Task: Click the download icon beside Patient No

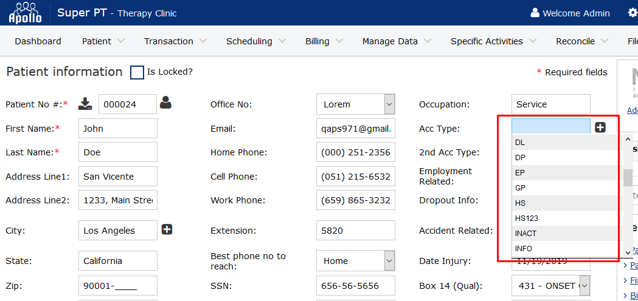Action: [85, 104]
